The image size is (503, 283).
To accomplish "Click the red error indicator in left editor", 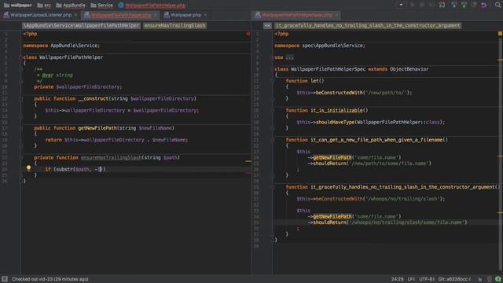I will [x=248, y=33].
